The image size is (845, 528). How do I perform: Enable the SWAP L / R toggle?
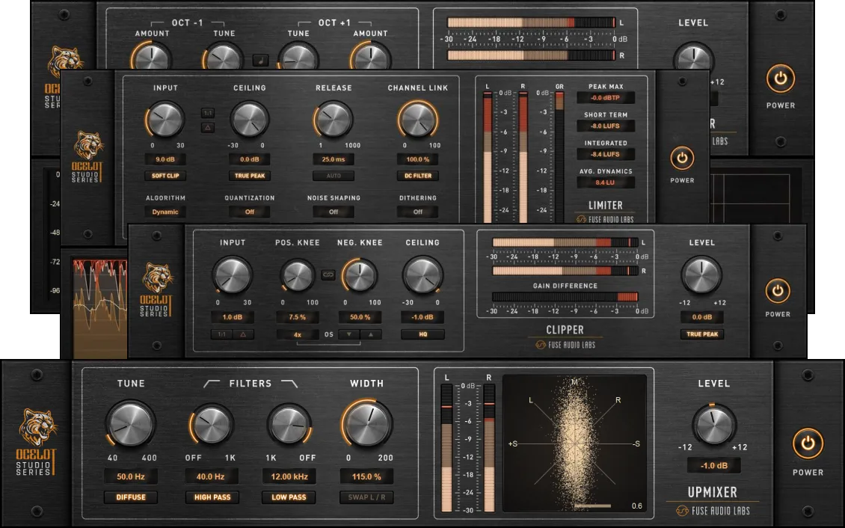pyautogui.click(x=366, y=497)
